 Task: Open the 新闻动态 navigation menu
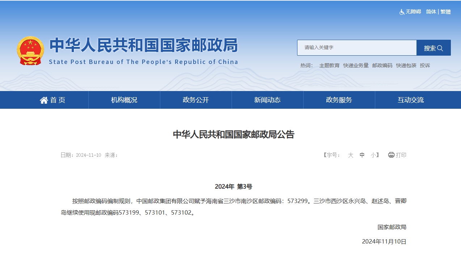[x=267, y=100]
